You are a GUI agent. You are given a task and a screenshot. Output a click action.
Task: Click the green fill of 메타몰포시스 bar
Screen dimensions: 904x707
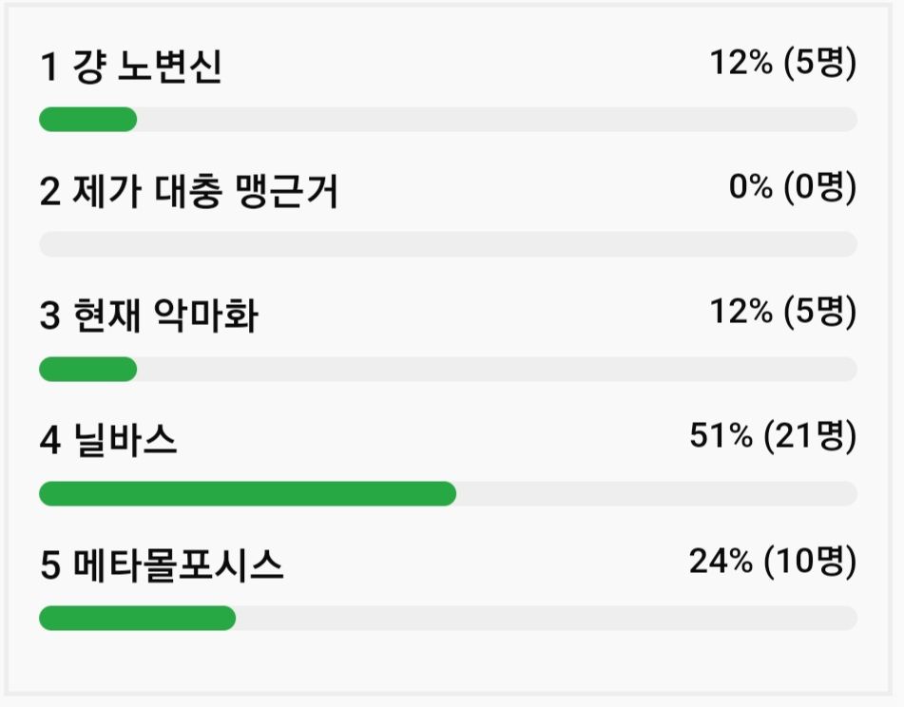(x=137, y=619)
